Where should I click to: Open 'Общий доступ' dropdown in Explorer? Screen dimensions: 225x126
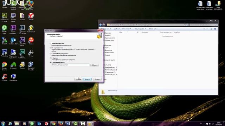coord(140,29)
